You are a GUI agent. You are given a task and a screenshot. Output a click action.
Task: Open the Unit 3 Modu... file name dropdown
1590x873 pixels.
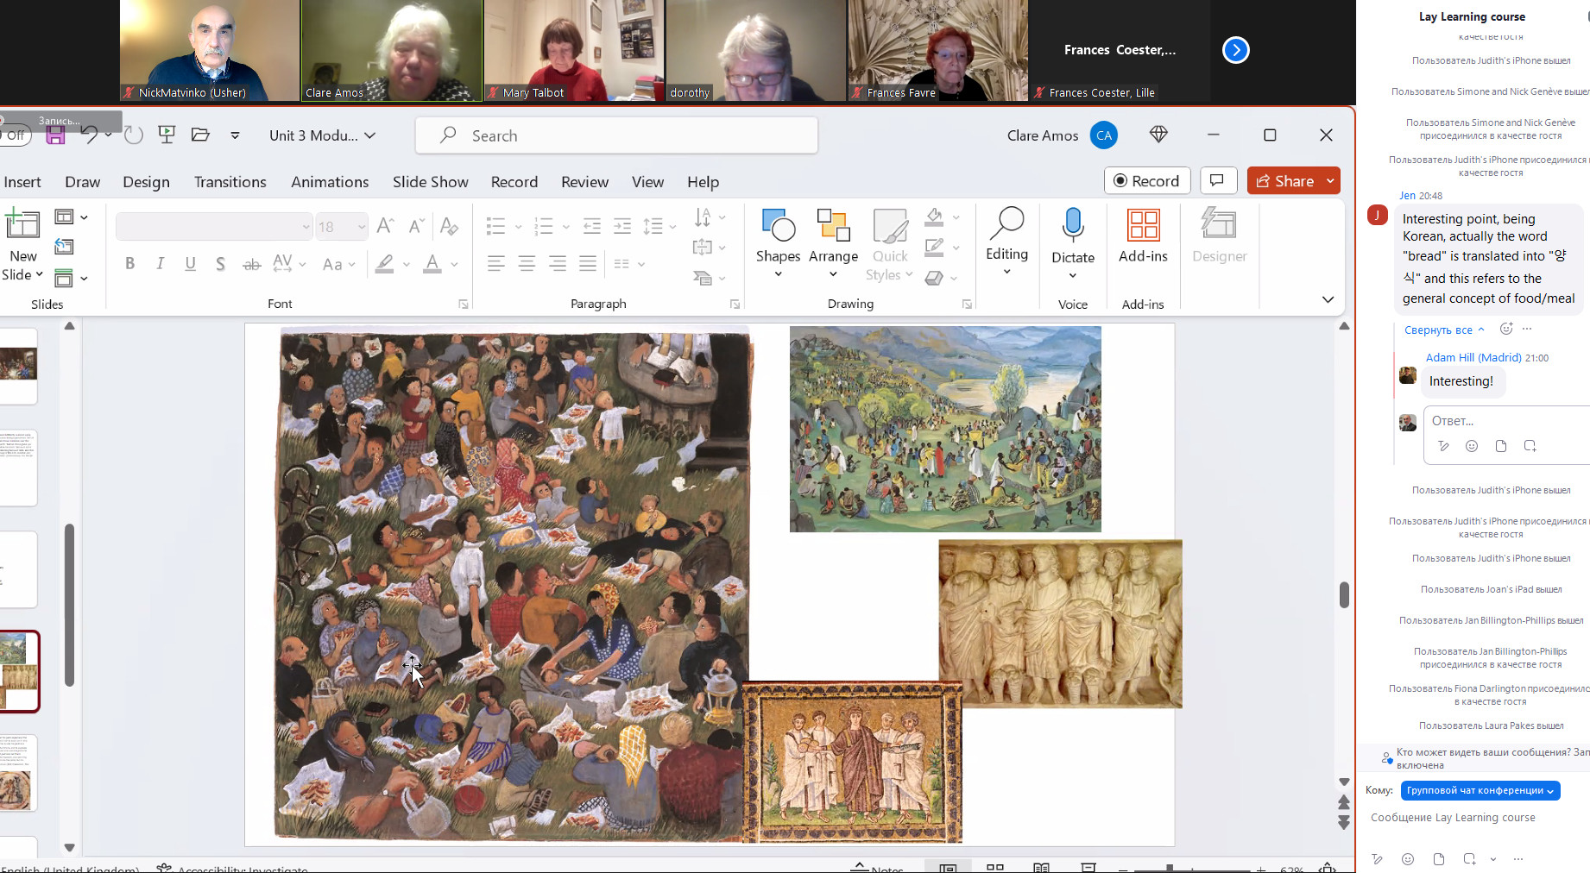coord(322,135)
